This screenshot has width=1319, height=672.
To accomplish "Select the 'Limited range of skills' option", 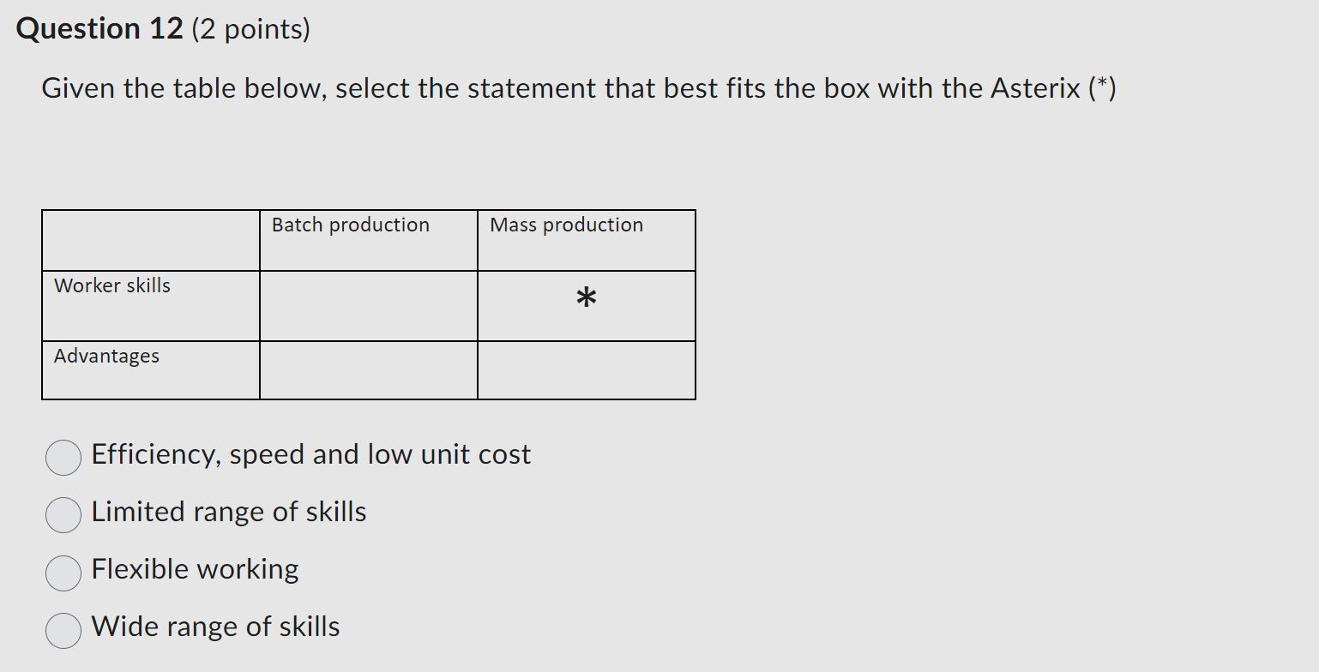I will 63,515.
